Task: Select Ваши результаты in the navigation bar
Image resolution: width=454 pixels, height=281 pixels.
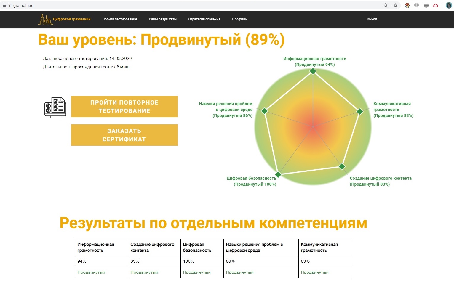Action: point(163,19)
